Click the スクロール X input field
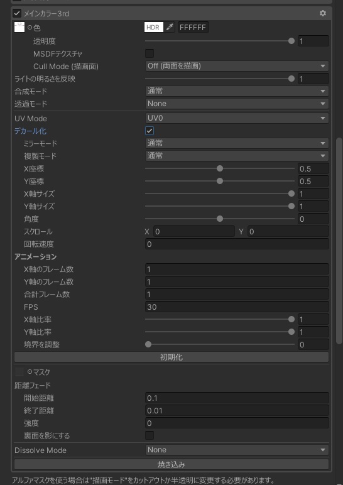This screenshot has width=343, height=485. [x=194, y=231]
